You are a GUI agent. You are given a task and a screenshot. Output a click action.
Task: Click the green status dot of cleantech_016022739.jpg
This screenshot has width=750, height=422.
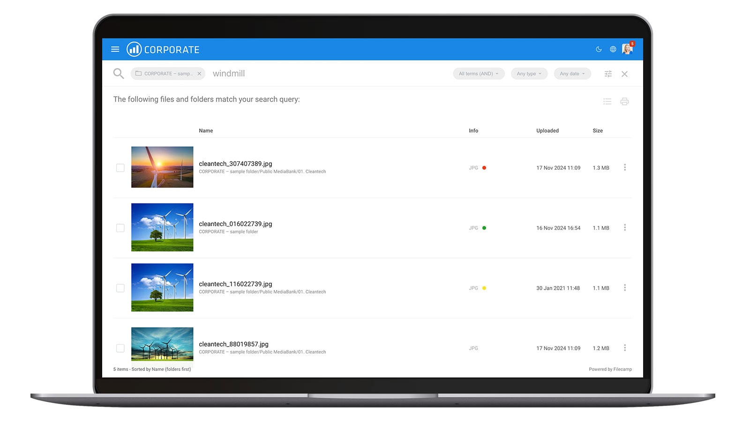coord(484,228)
